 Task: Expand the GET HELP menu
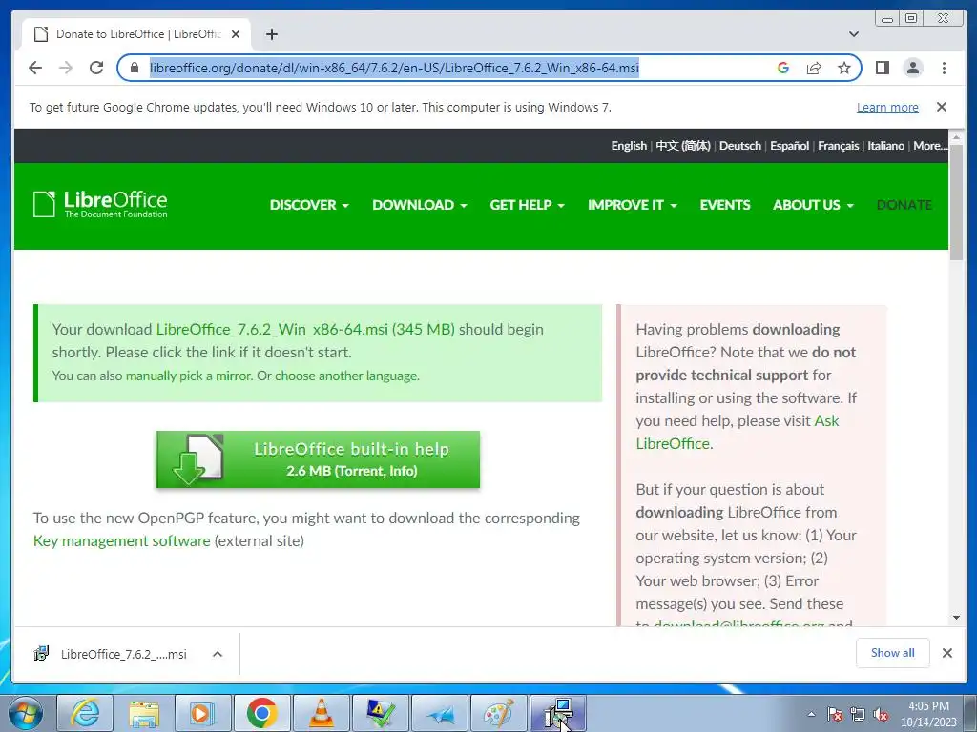click(527, 205)
